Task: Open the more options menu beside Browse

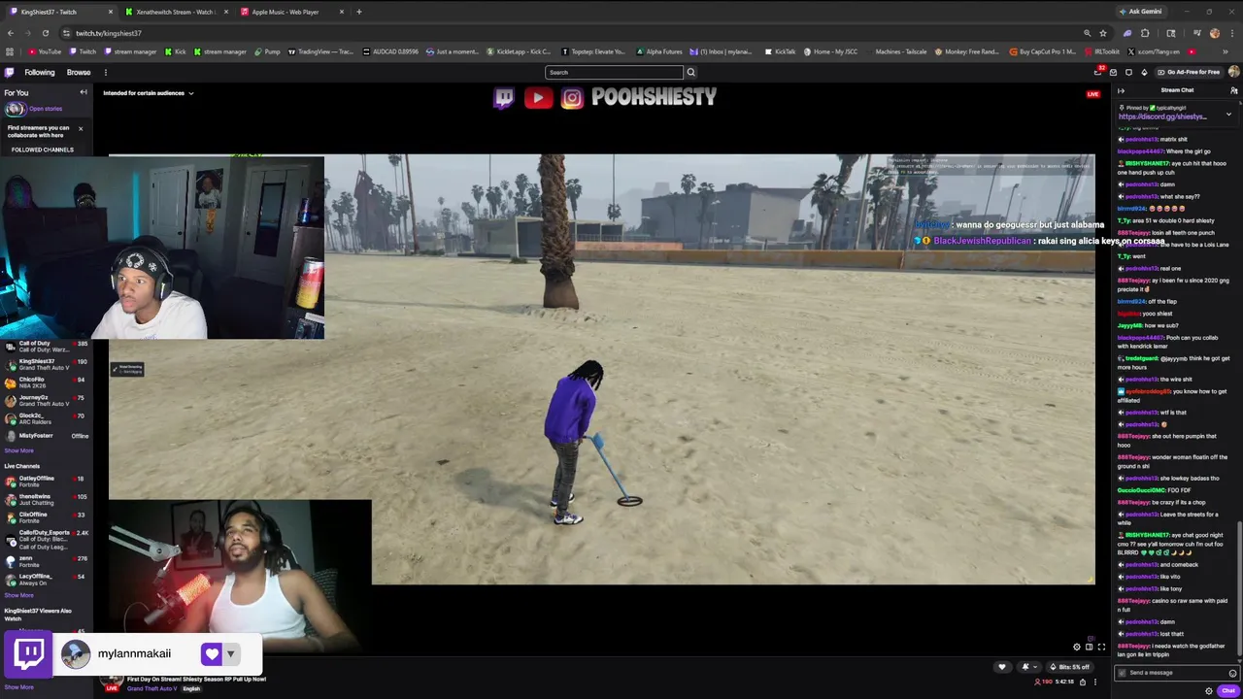Action: (106, 72)
